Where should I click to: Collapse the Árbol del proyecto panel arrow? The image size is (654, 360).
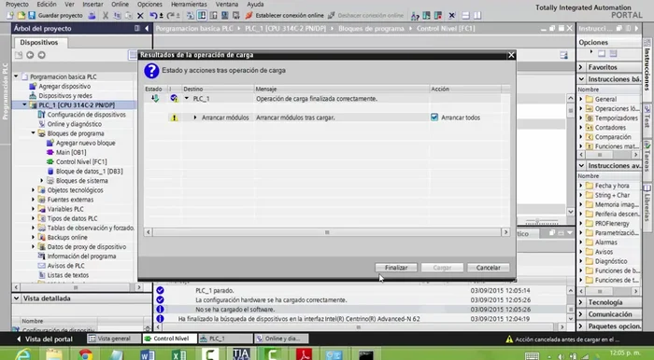tap(147, 28)
